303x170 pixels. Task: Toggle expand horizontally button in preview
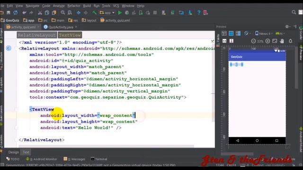point(224,41)
